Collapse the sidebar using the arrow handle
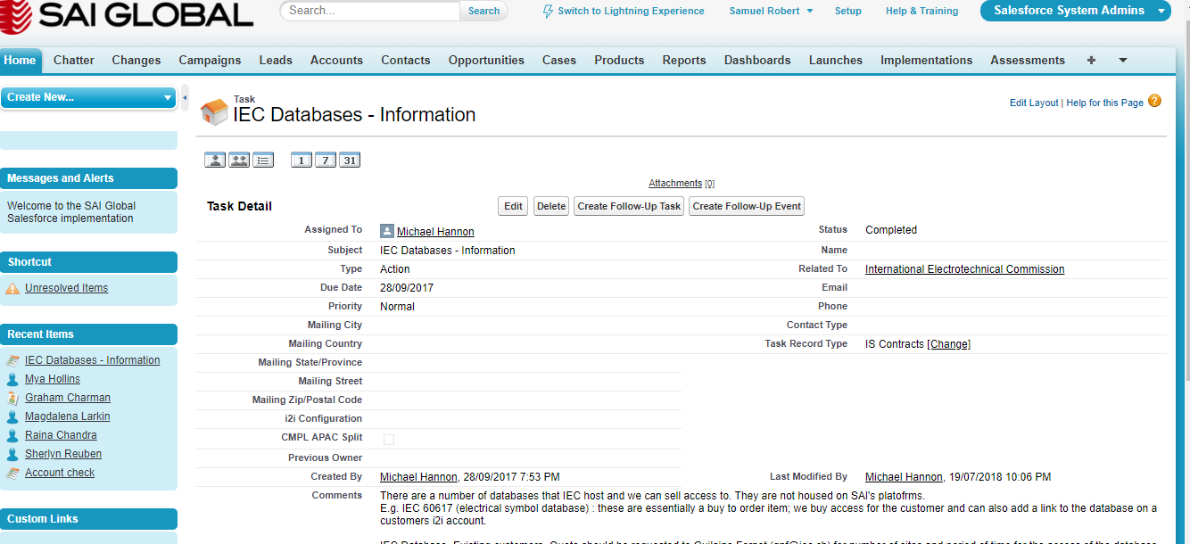 pyautogui.click(x=185, y=96)
